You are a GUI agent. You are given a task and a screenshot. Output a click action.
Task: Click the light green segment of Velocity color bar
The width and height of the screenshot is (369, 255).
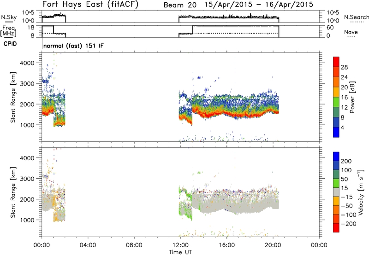pos(336,183)
